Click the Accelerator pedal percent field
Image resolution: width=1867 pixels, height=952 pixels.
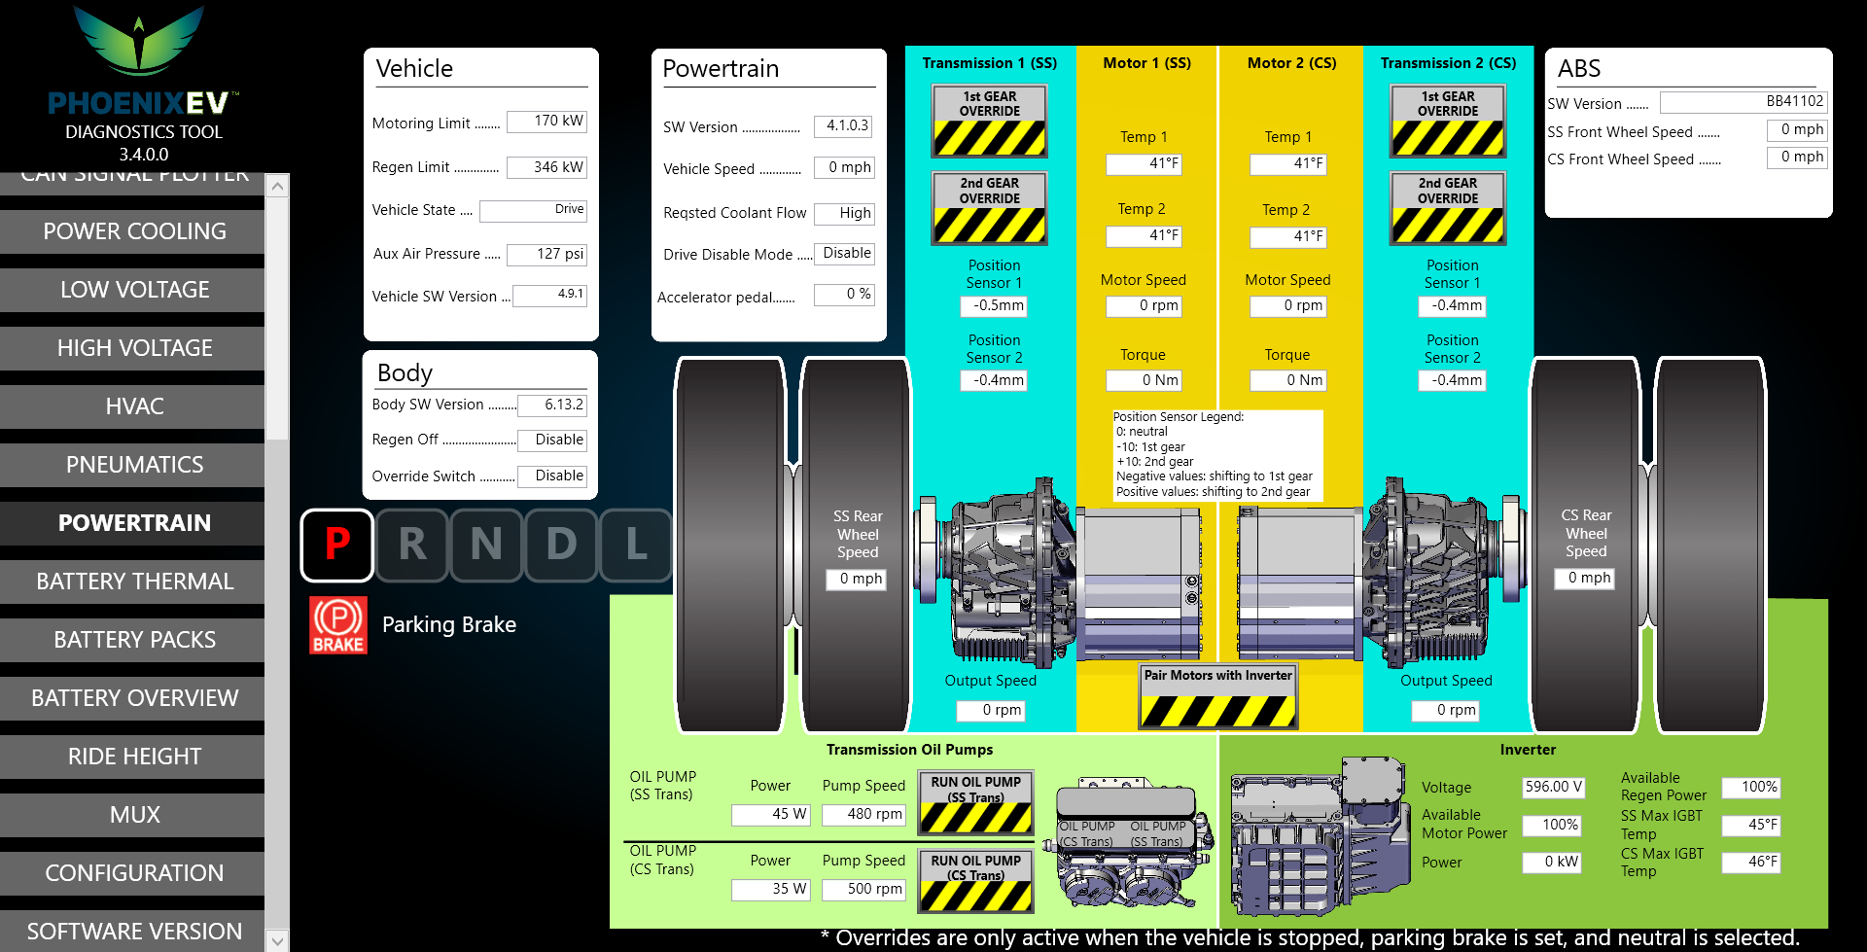click(844, 295)
